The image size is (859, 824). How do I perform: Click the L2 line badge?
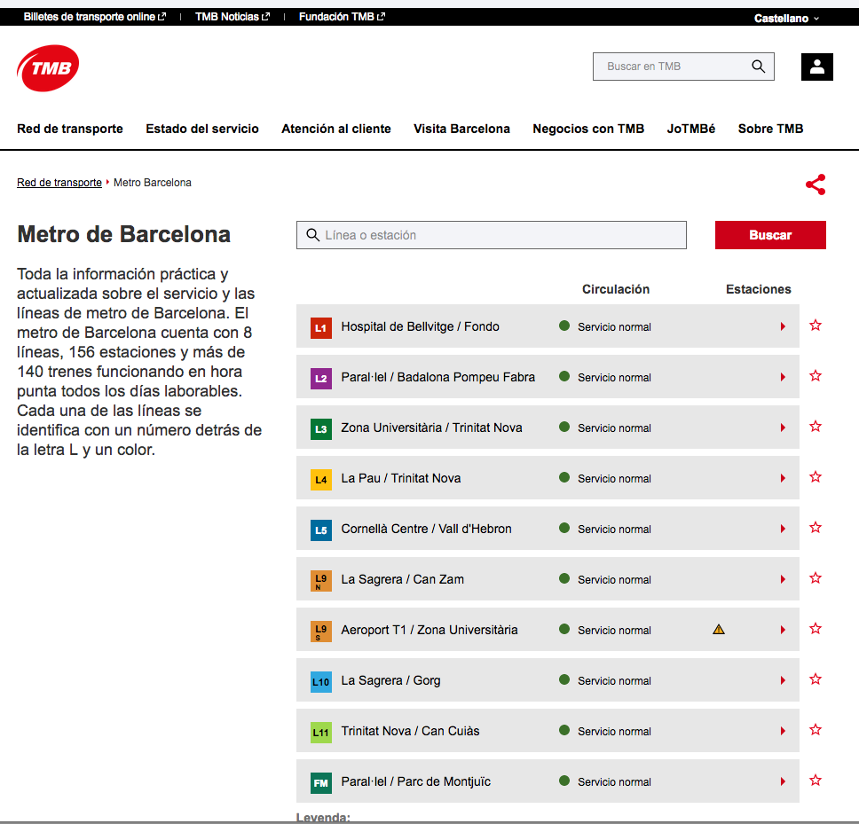(321, 379)
